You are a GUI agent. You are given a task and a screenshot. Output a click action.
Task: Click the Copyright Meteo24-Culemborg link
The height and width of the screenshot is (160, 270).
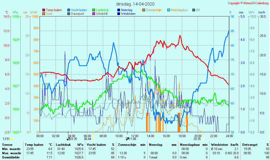point(248,3)
